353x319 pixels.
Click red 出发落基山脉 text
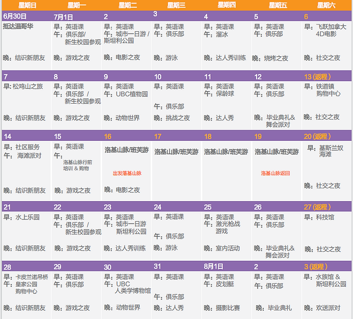(x=127, y=173)
